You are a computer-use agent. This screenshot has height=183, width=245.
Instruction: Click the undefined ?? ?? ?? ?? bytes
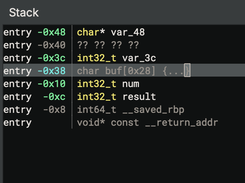108,45
